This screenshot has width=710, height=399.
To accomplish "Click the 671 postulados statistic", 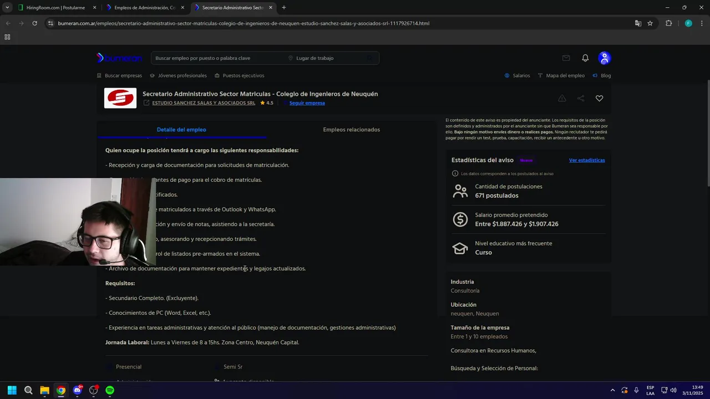I will (496, 196).
